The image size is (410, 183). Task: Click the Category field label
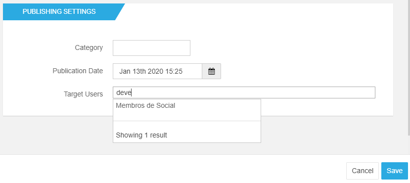(89, 48)
